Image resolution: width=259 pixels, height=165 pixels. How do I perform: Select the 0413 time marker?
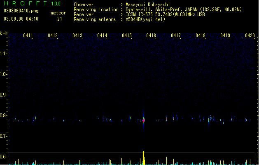pyautogui.click(x=77, y=35)
